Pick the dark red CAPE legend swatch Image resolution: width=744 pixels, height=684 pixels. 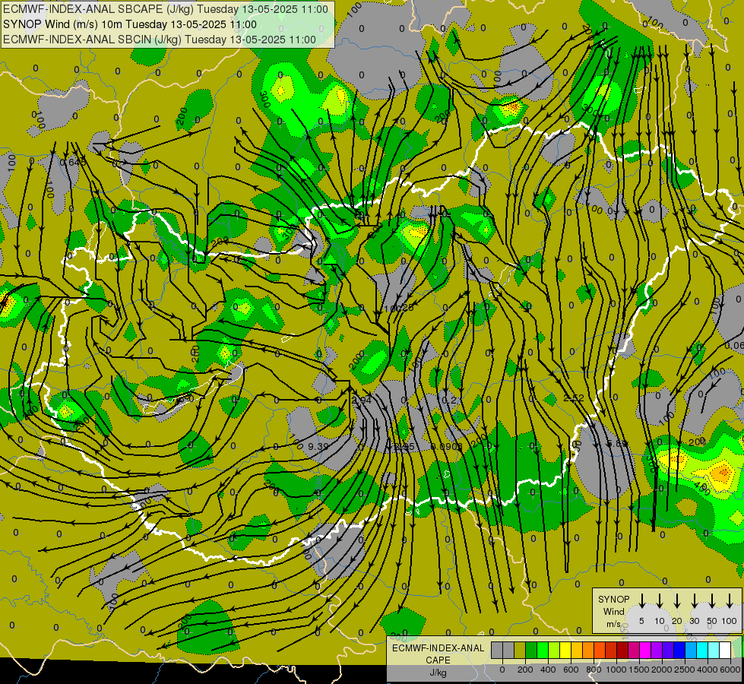point(622,651)
